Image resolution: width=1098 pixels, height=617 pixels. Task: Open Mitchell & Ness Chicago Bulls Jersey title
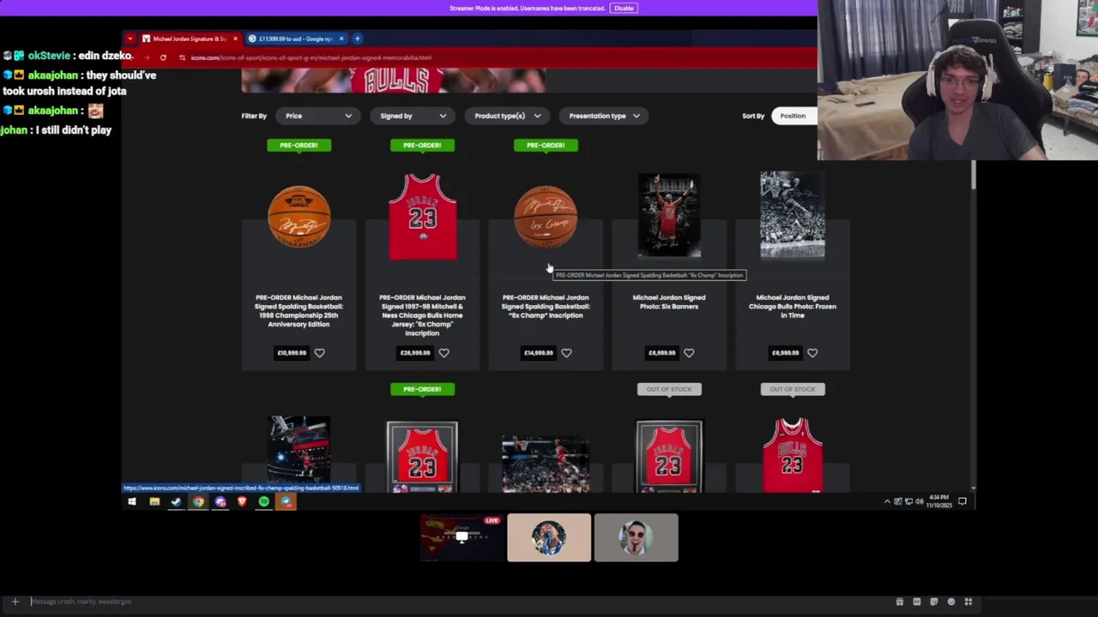click(x=422, y=314)
